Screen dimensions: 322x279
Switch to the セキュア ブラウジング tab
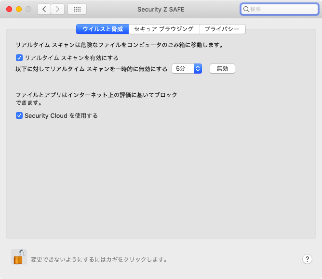click(x=163, y=29)
